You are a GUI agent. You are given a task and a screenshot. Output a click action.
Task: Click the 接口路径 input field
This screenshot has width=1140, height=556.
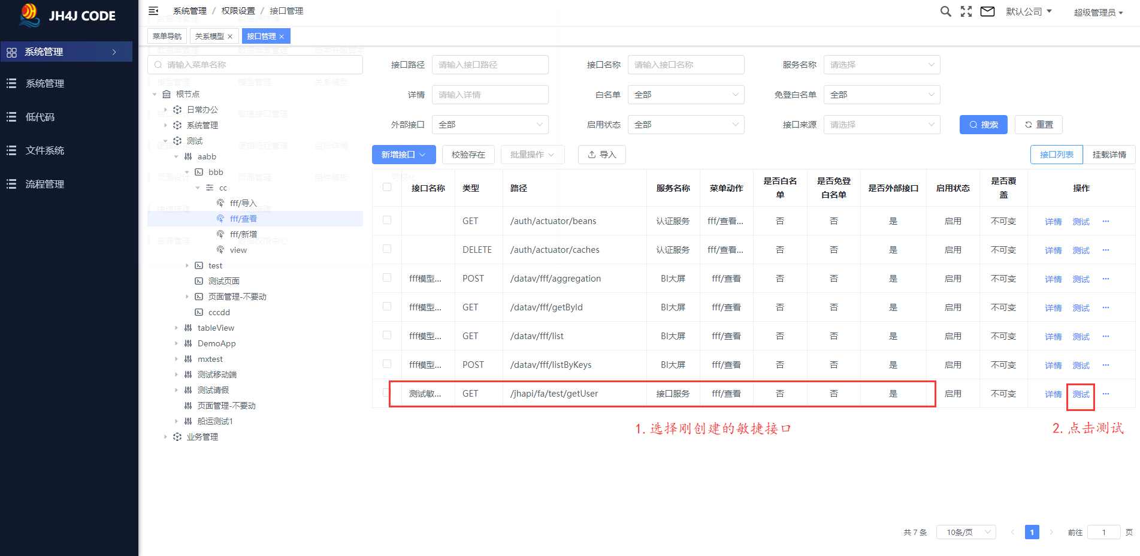pyautogui.click(x=490, y=65)
